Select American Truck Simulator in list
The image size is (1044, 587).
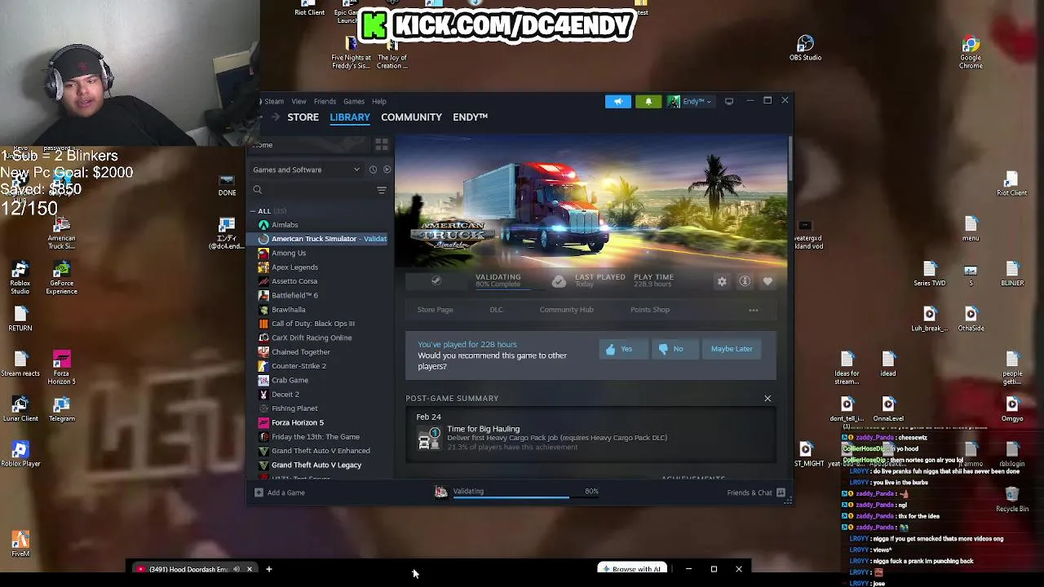pos(321,239)
